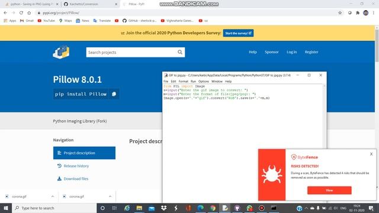Go back with the browser back arrow
This screenshot has height=213, width=379.
pyautogui.click(x=5, y=13)
